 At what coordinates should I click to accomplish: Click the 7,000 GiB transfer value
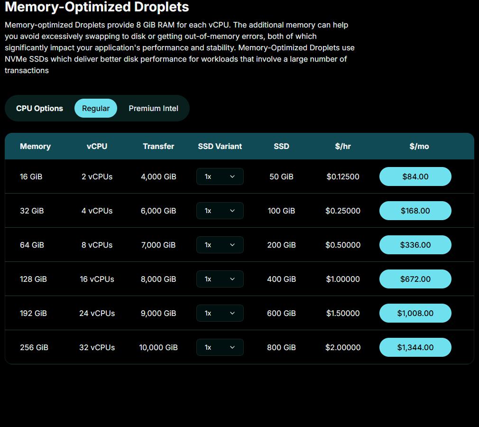[x=158, y=245]
